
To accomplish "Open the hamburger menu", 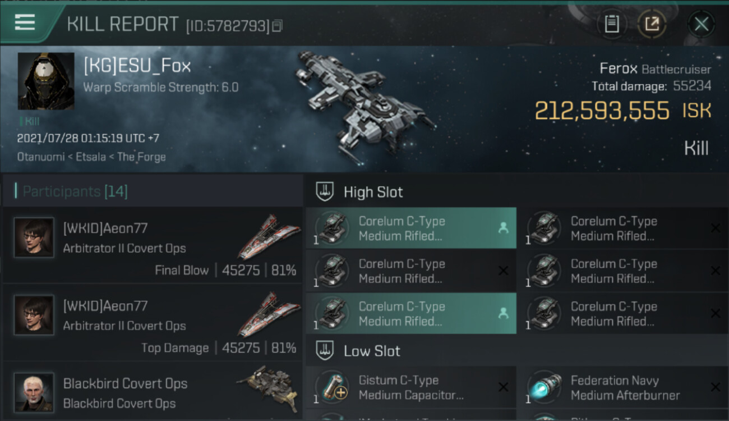I will 25,22.
